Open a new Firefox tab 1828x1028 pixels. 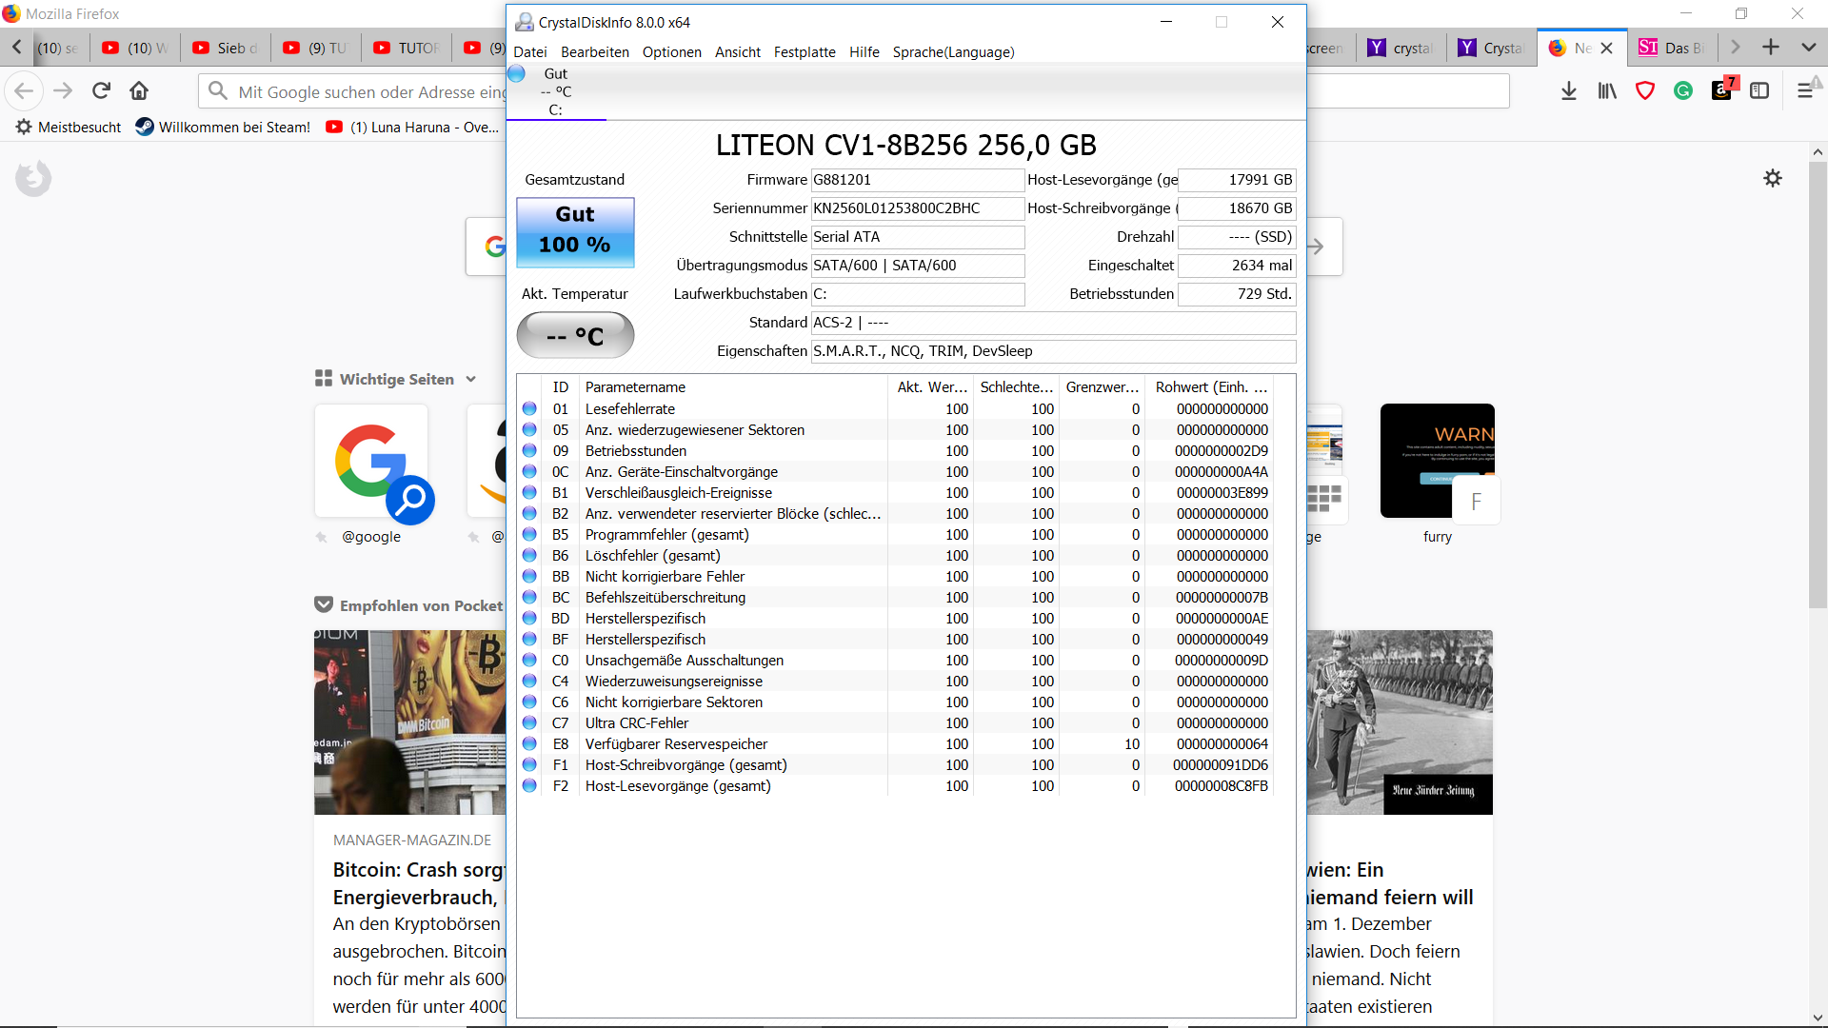click(1771, 48)
